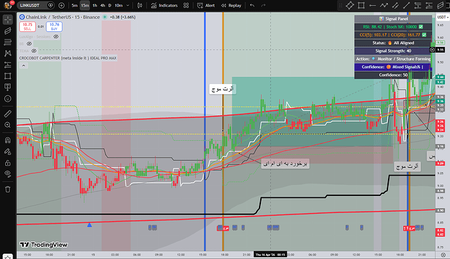Image resolution: width=450 pixels, height=259 pixels.
Task: Switch to the D daily timeframe
Action: tap(110, 5)
